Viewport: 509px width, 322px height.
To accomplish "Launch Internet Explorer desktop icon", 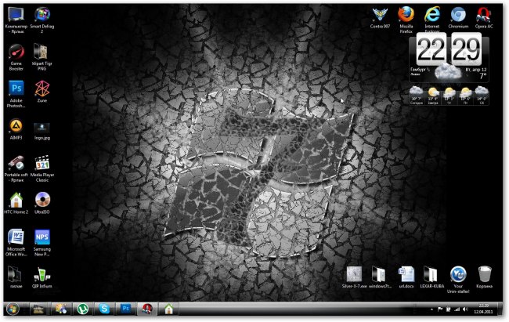I will coord(432,15).
